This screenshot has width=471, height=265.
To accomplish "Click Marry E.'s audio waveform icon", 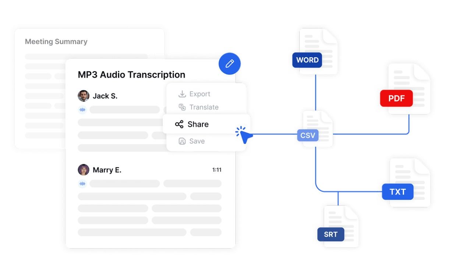I will coord(82,183).
